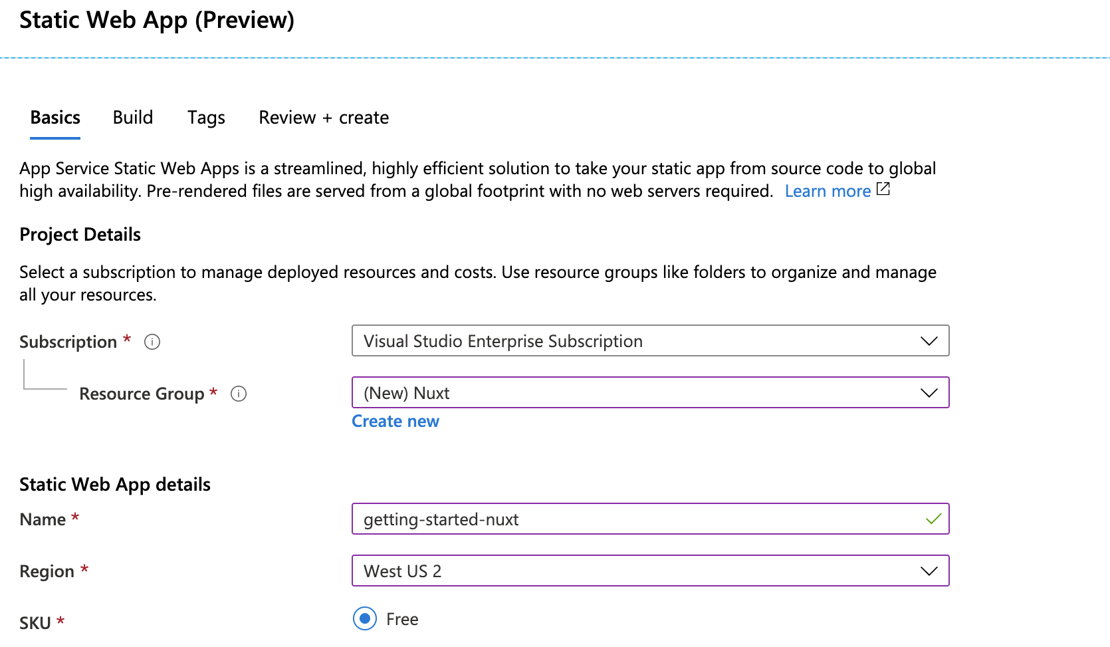Click the external link icon beside Learn more
The height and width of the screenshot is (647, 1110).
(x=883, y=190)
